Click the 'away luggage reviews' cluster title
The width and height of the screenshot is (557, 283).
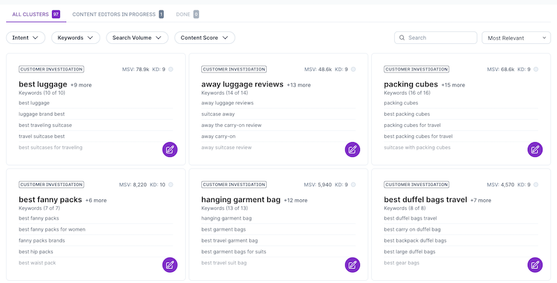[x=242, y=84]
